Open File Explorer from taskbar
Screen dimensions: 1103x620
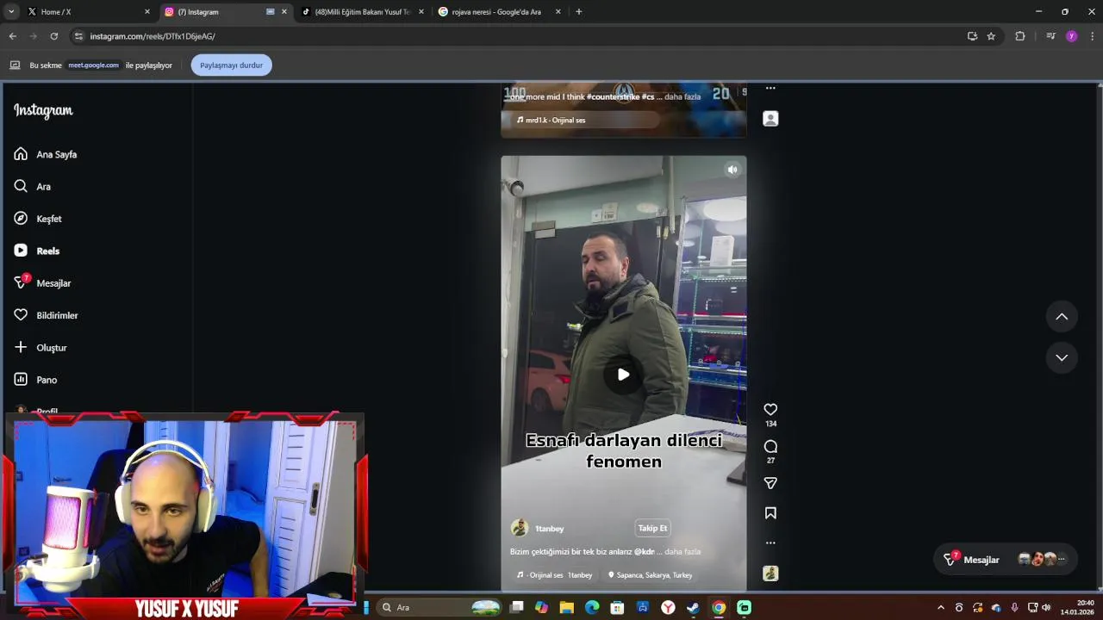(x=566, y=607)
